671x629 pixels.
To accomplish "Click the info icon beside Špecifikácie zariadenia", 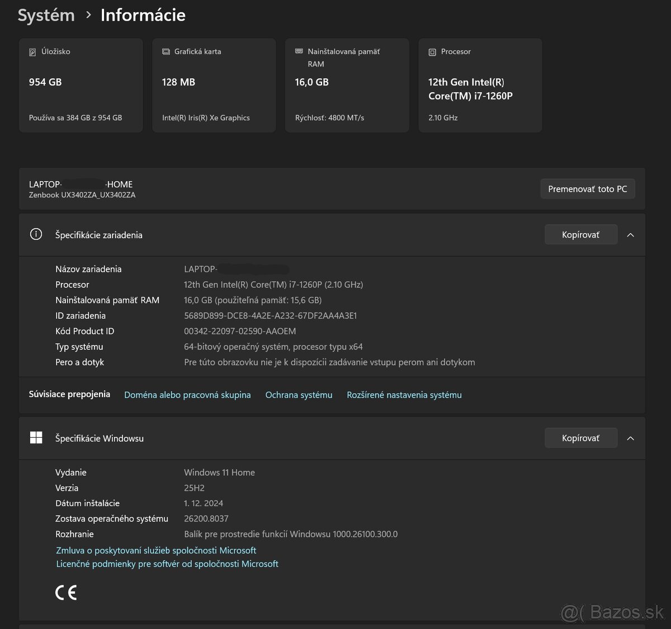I will tap(36, 235).
